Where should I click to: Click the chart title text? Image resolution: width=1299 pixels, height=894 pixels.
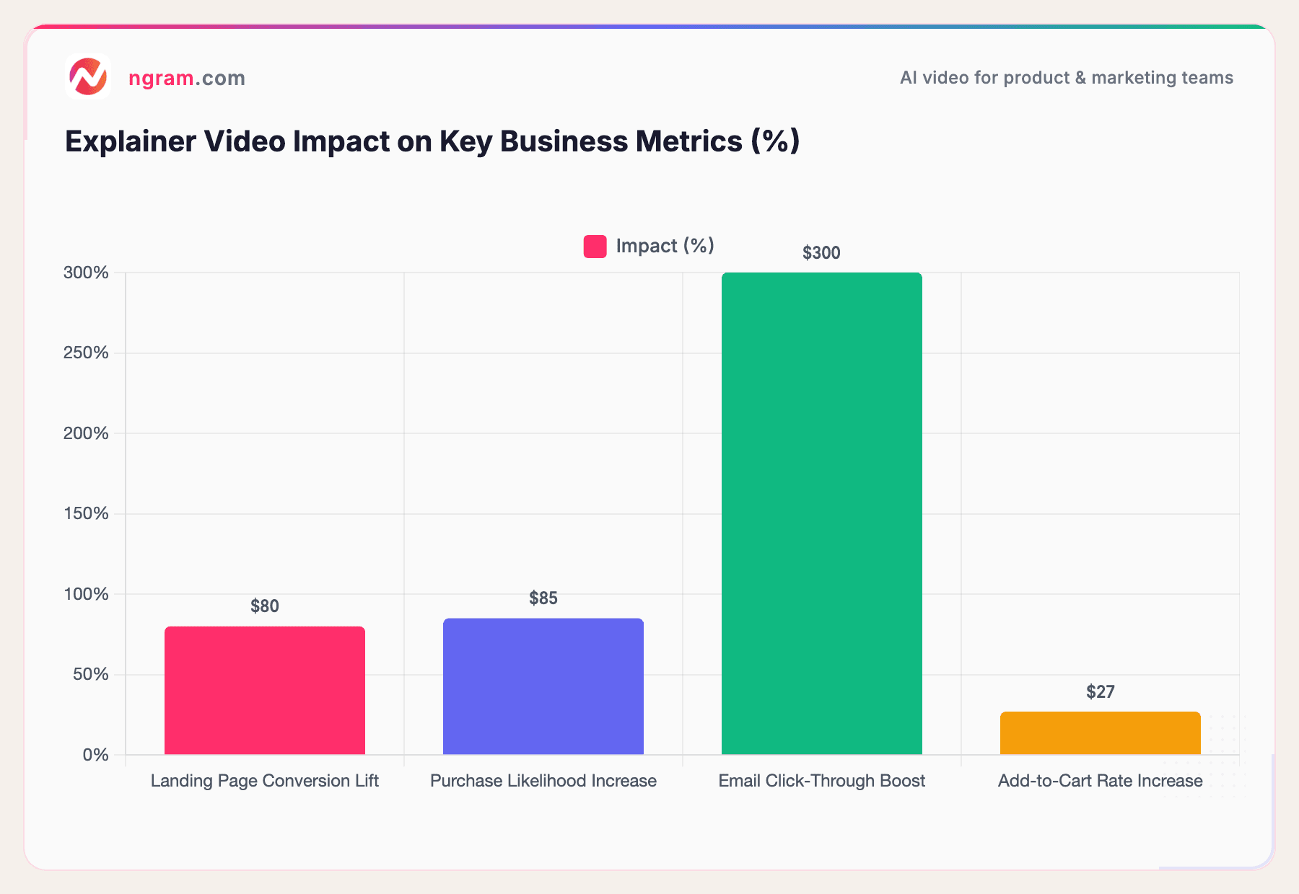(x=432, y=141)
